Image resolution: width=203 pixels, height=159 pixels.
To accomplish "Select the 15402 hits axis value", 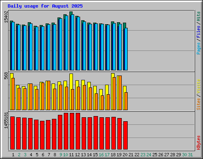I will 6,17.
